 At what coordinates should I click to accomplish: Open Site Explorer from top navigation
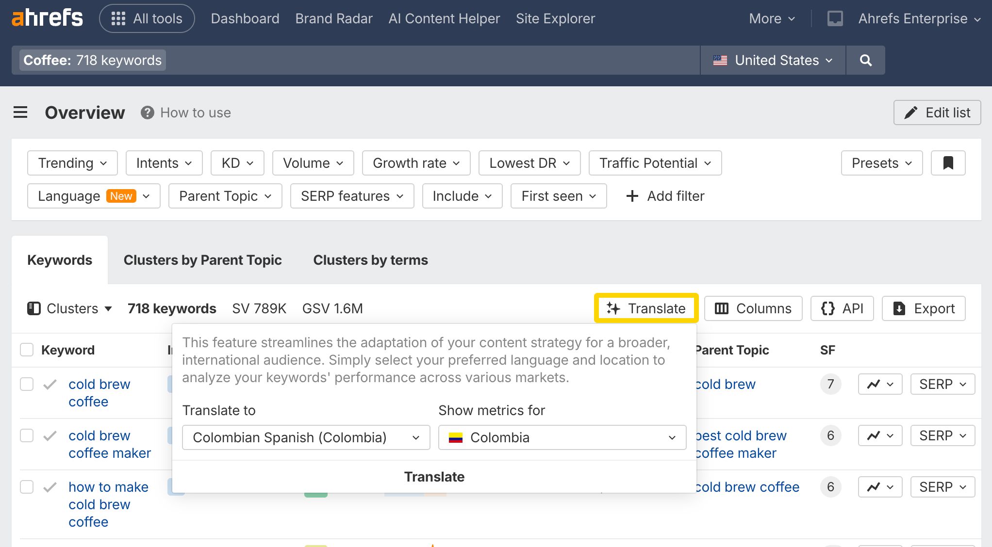[x=555, y=18]
